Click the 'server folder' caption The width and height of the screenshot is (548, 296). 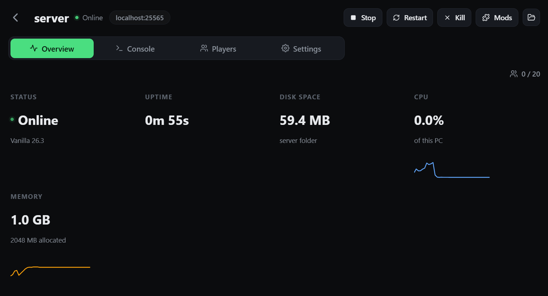pyautogui.click(x=298, y=141)
